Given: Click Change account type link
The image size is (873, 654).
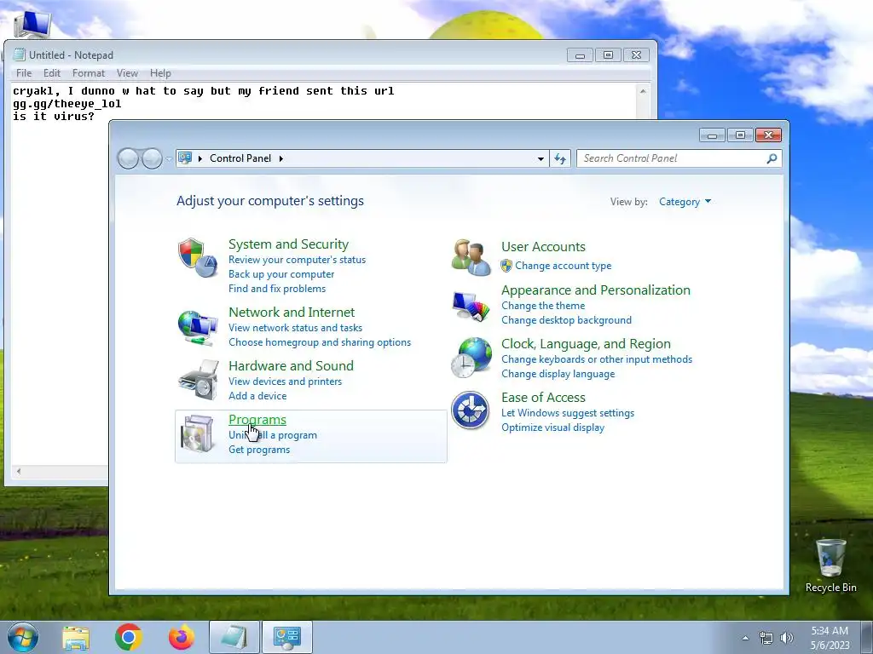Looking at the screenshot, I should click(x=563, y=266).
